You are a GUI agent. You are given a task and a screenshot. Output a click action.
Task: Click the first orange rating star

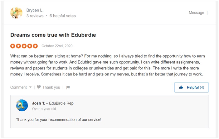click(13, 46)
